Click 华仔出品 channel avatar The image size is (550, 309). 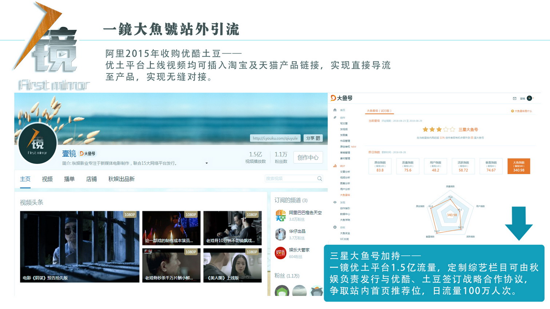coord(280,234)
